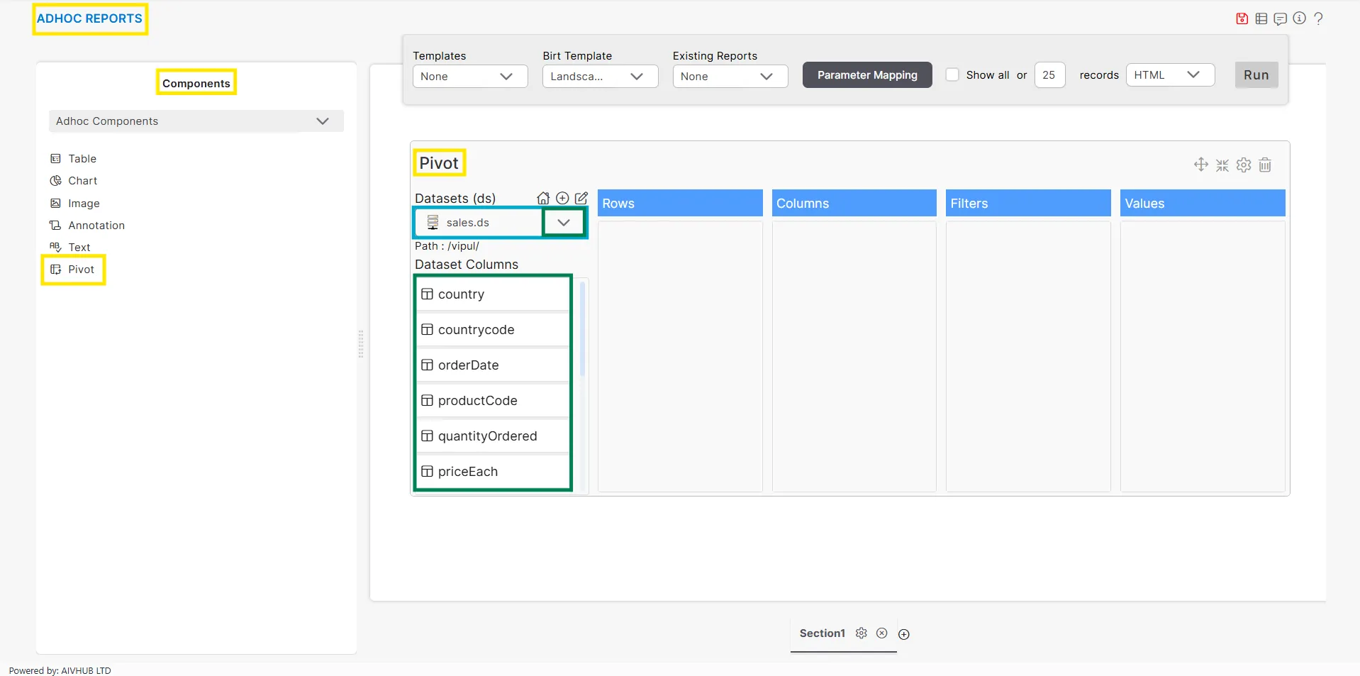Edit the dataset using pencil icon
The image size is (1360, 676).
pos(581,199)
